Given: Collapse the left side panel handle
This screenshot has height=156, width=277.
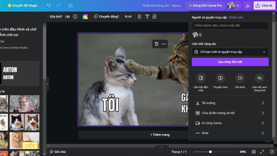Looking at the screenshot, I should [x=47, y=84].
